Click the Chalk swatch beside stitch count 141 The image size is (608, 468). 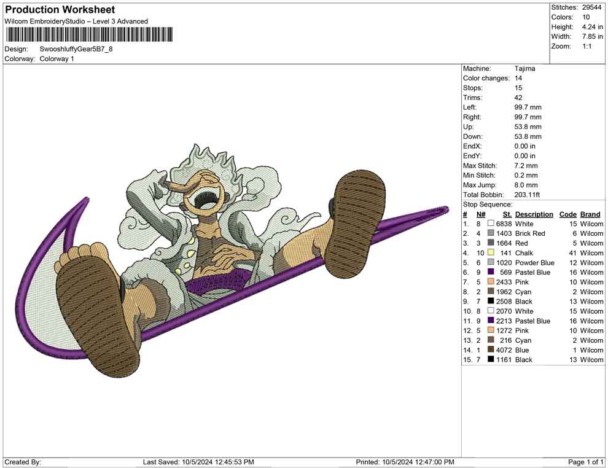click(x=491, y=253)
